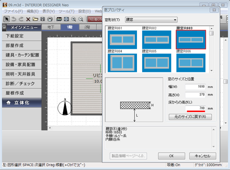This screenshot has height=170, width=230.
Task: Open the 建具・カーテン配置 menu item
Action: click(x=22, y=55)
